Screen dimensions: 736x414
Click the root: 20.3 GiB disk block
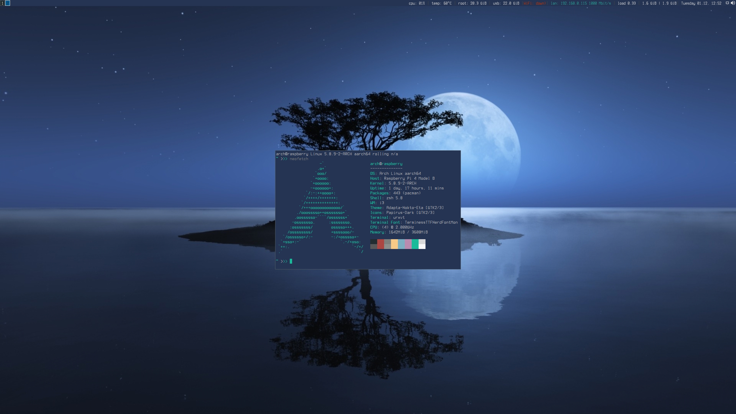[472, 3]
